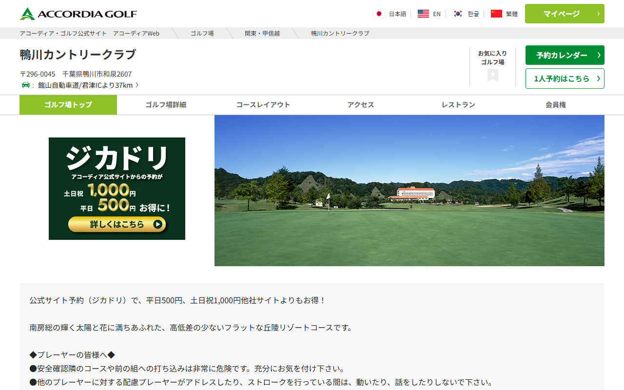
Task: Select the US flag icon
Action: click(x=423, y=14)
